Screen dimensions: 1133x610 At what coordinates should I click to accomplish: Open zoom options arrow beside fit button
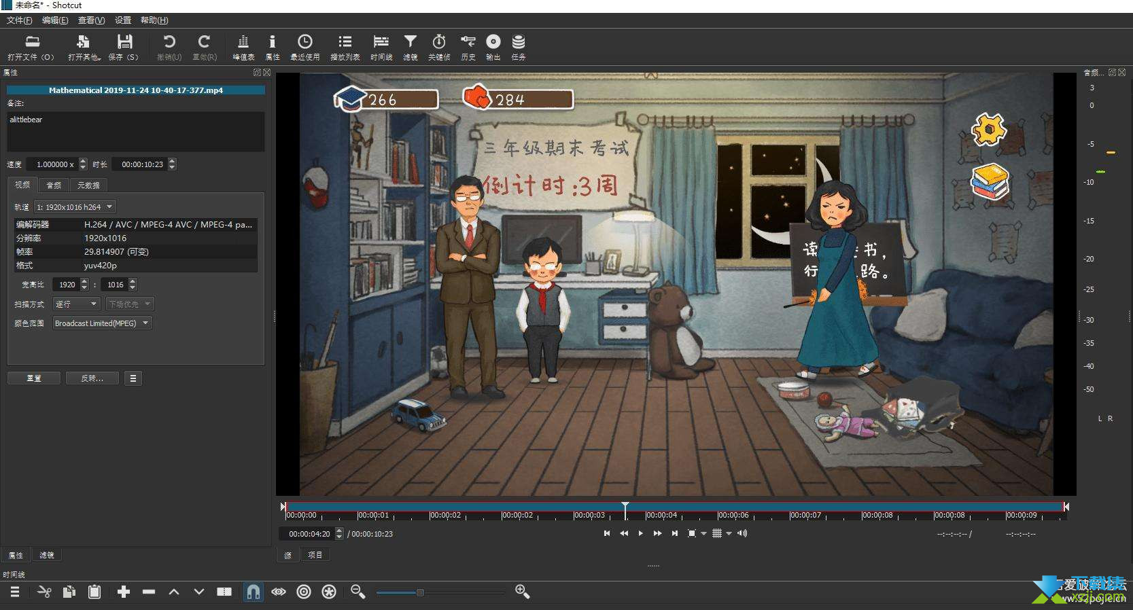[703, 533]
